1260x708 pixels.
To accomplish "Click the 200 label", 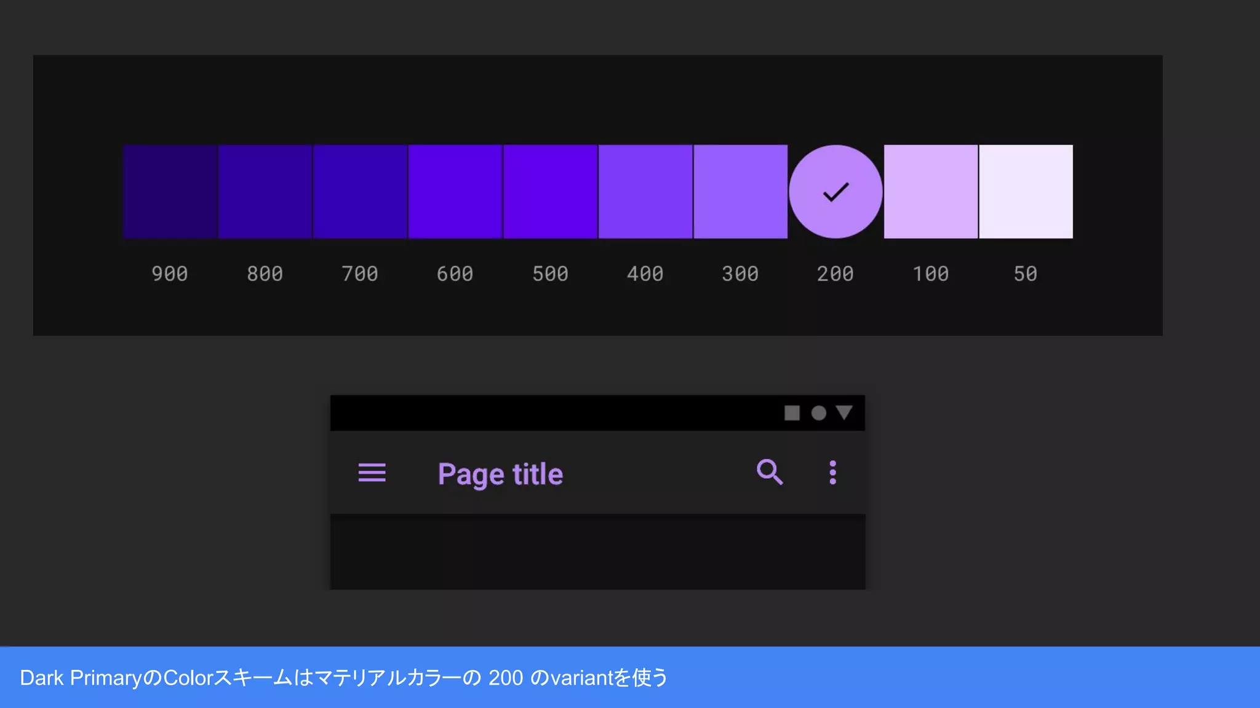I will (x=835, y=273).
